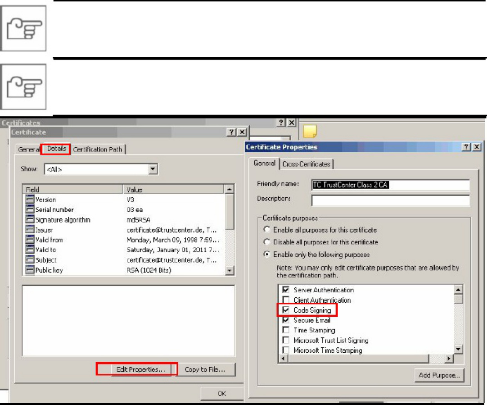Image resolution: width=487 pixels, height=405 pixels.
Task: Select the Valid from field icon
Action: tap(30, 240)
